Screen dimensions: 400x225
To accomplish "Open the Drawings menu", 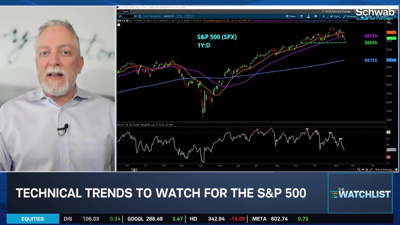I will click(350, 16).
